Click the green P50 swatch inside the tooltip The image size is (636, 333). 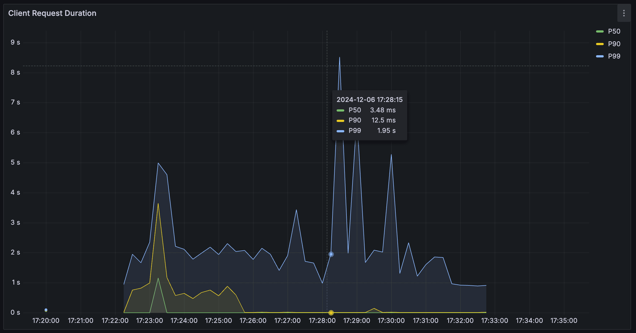click(x=340, y=110)
